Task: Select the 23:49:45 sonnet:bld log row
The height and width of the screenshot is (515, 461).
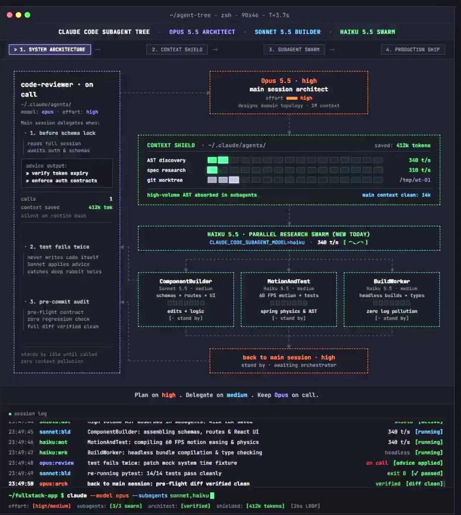Action: 225,432
